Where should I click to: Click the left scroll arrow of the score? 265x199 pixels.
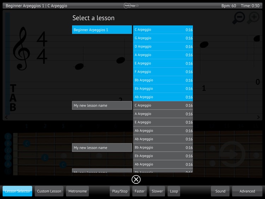(x=6, y=117)
